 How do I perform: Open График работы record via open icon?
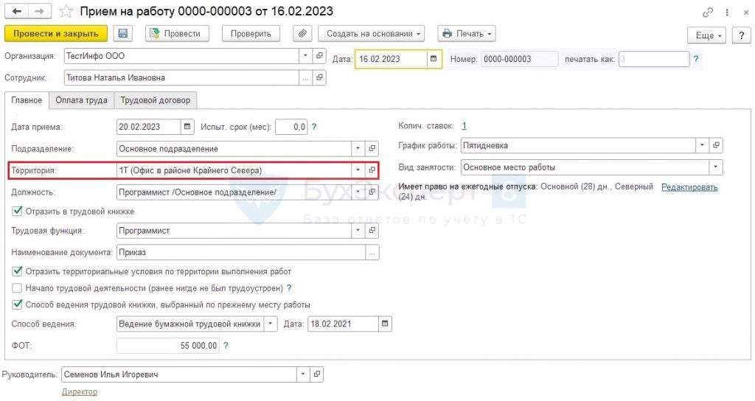716,145
